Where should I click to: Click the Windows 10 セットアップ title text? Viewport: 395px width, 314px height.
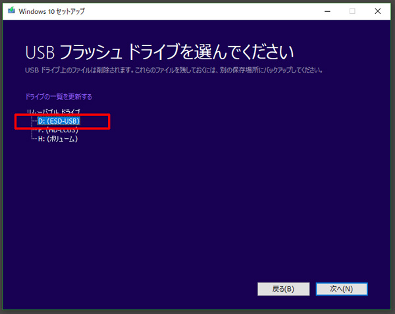click(51, 11)
